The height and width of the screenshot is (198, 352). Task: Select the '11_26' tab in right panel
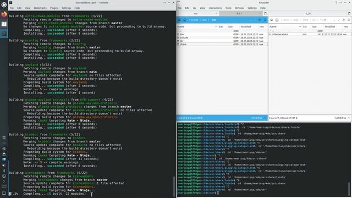pyautogui.click(x=307, y=13)
